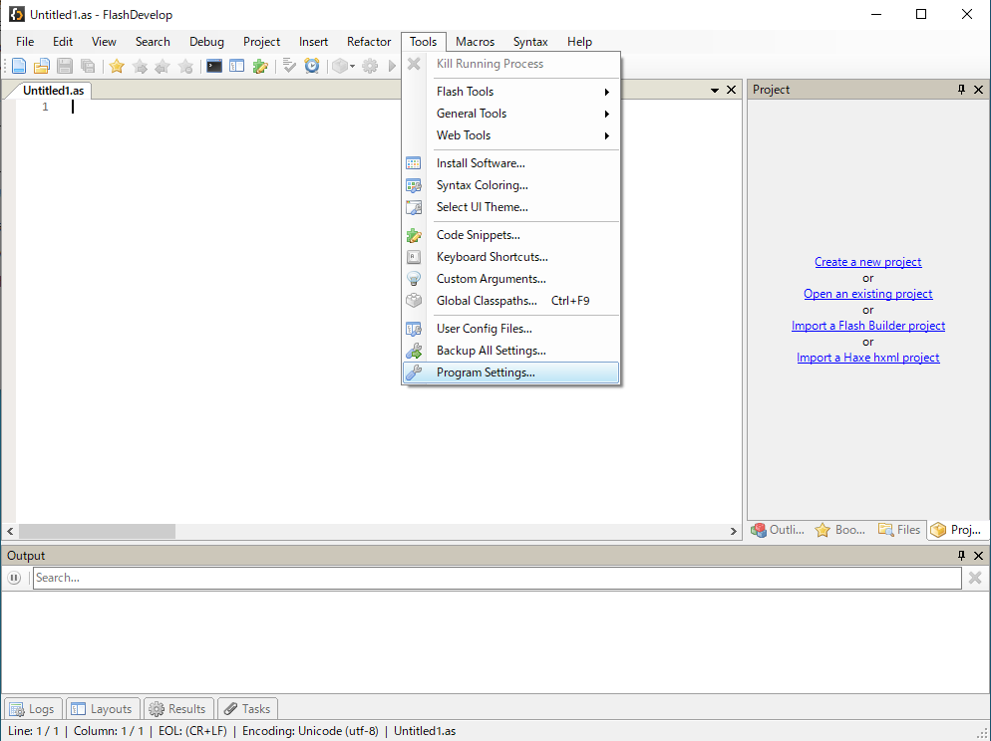Open the Search menu
This screenshot has width=991, height=741.
[153, 42]
